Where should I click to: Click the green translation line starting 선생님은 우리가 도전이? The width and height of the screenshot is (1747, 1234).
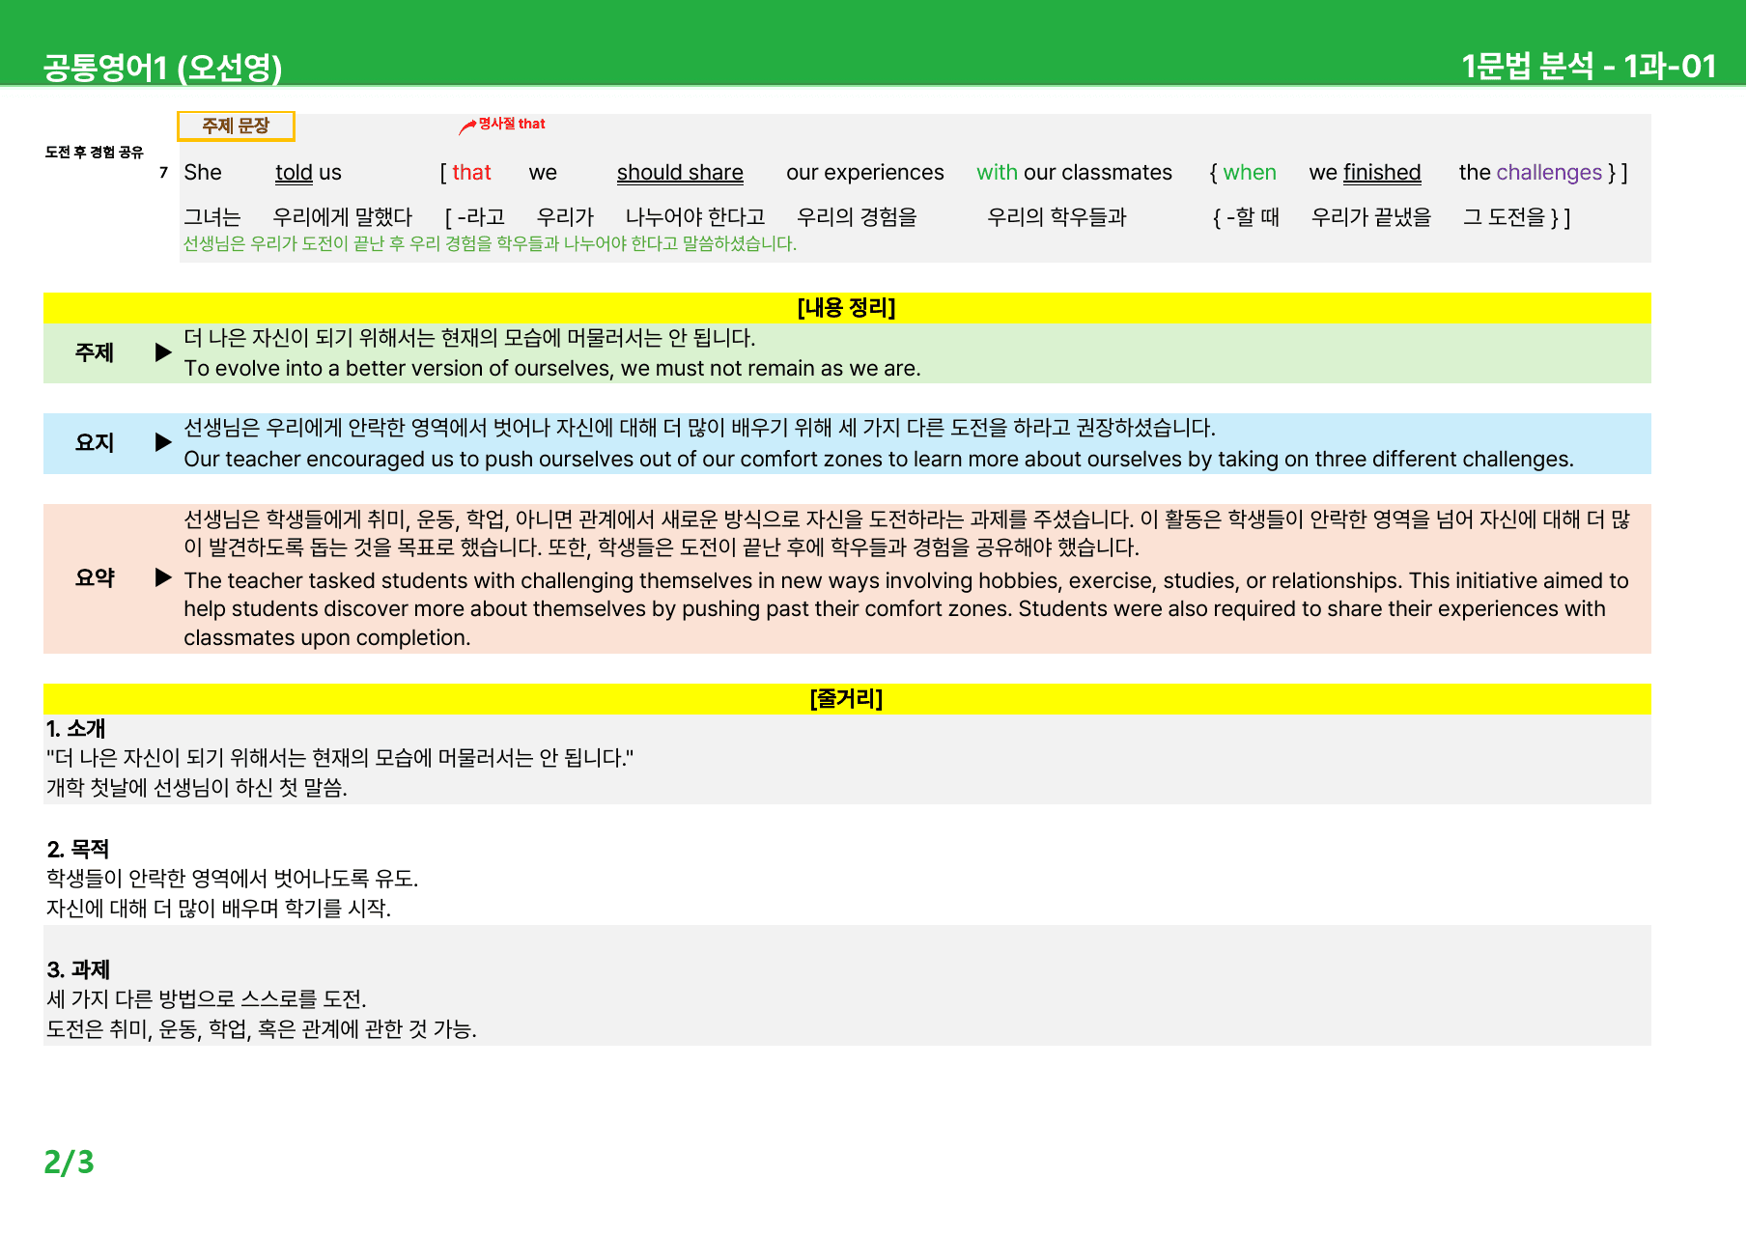[490, 243]
